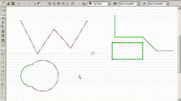This screenshot has width=181, height=101.
Task: Open the Top Mask layer dropdown
Action: click(x=109, y=4)
